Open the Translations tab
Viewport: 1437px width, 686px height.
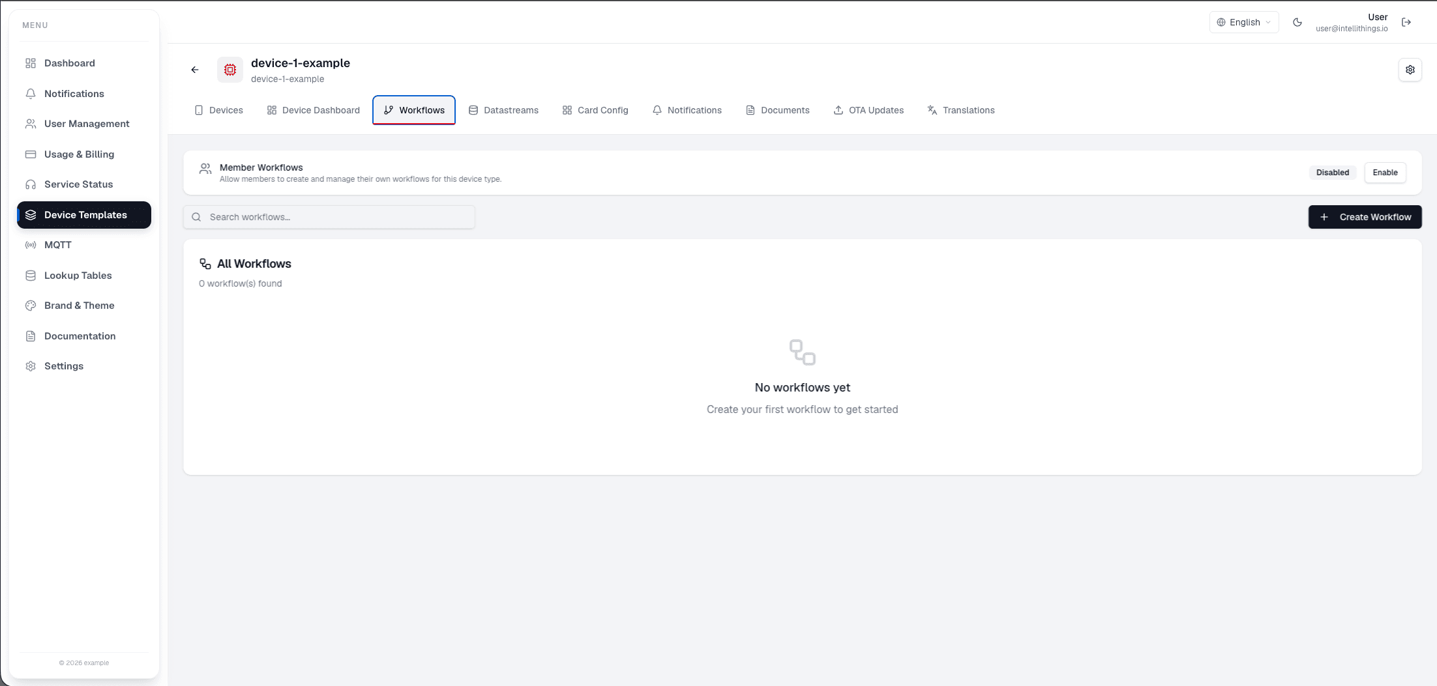click(x=960, y=110)
